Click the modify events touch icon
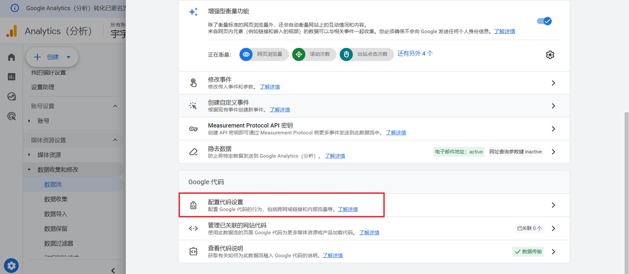 (193, 83)
